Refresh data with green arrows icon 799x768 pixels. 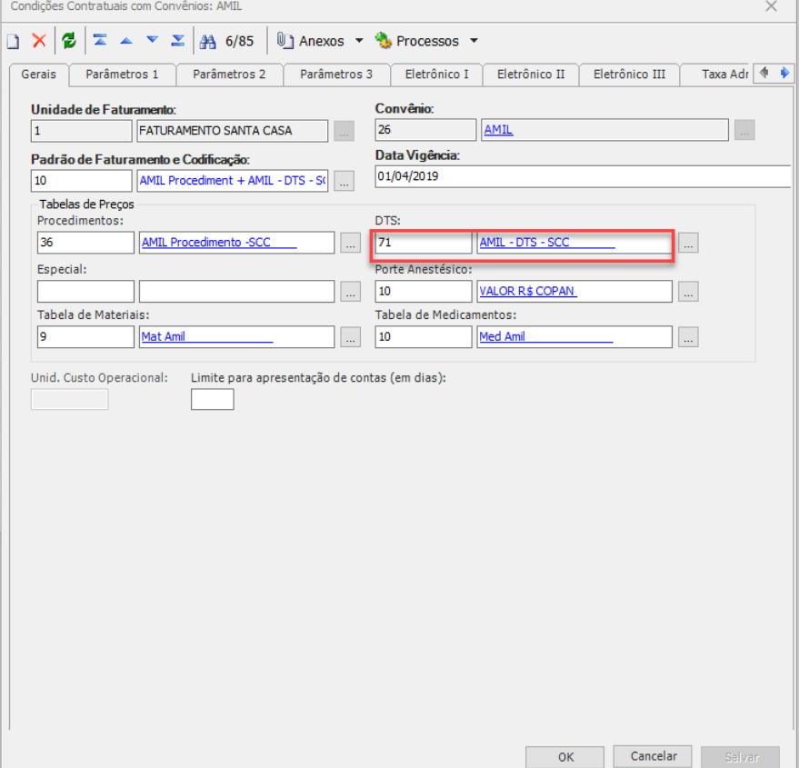click(69, 41)
